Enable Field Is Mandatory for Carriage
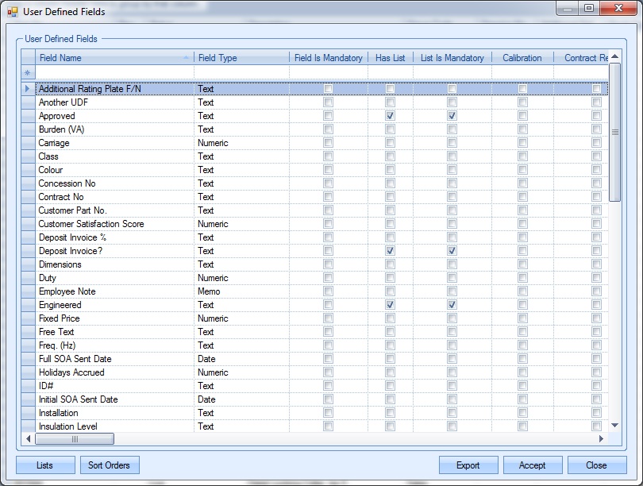Viewport: 643px width, 486px height. pos(328,143)
